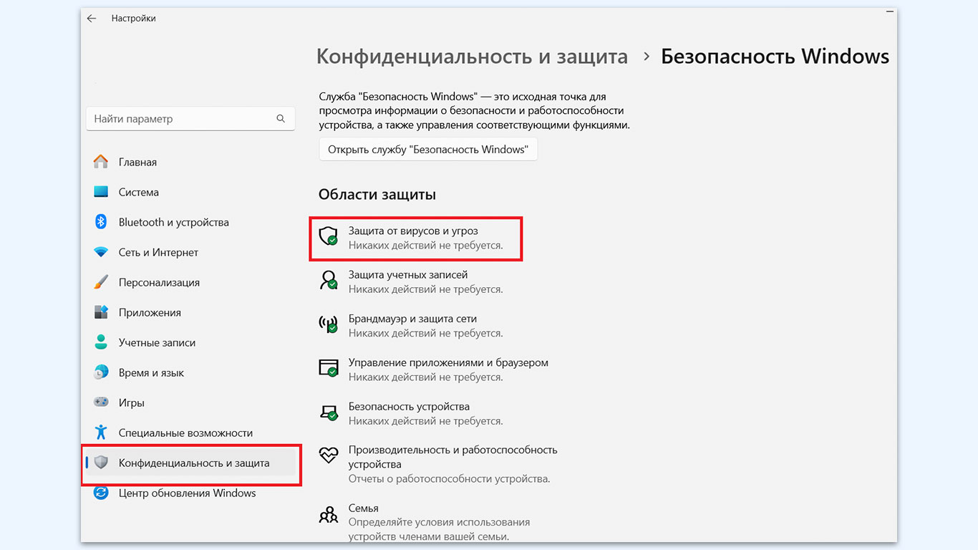
Task: Open Центр обновления Windows
Action: click(190, 493)
